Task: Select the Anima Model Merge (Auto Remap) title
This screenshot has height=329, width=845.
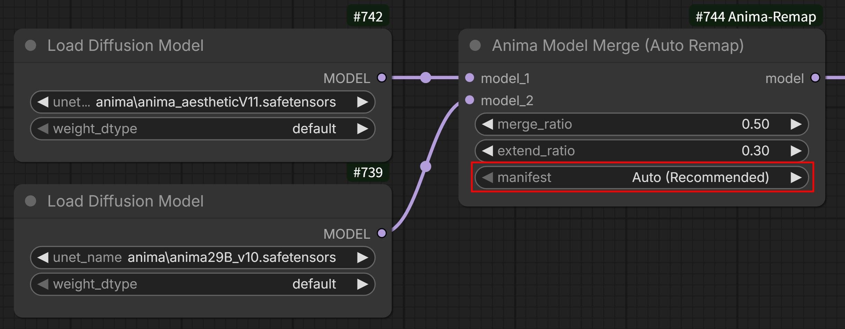Action: [618, 46]
